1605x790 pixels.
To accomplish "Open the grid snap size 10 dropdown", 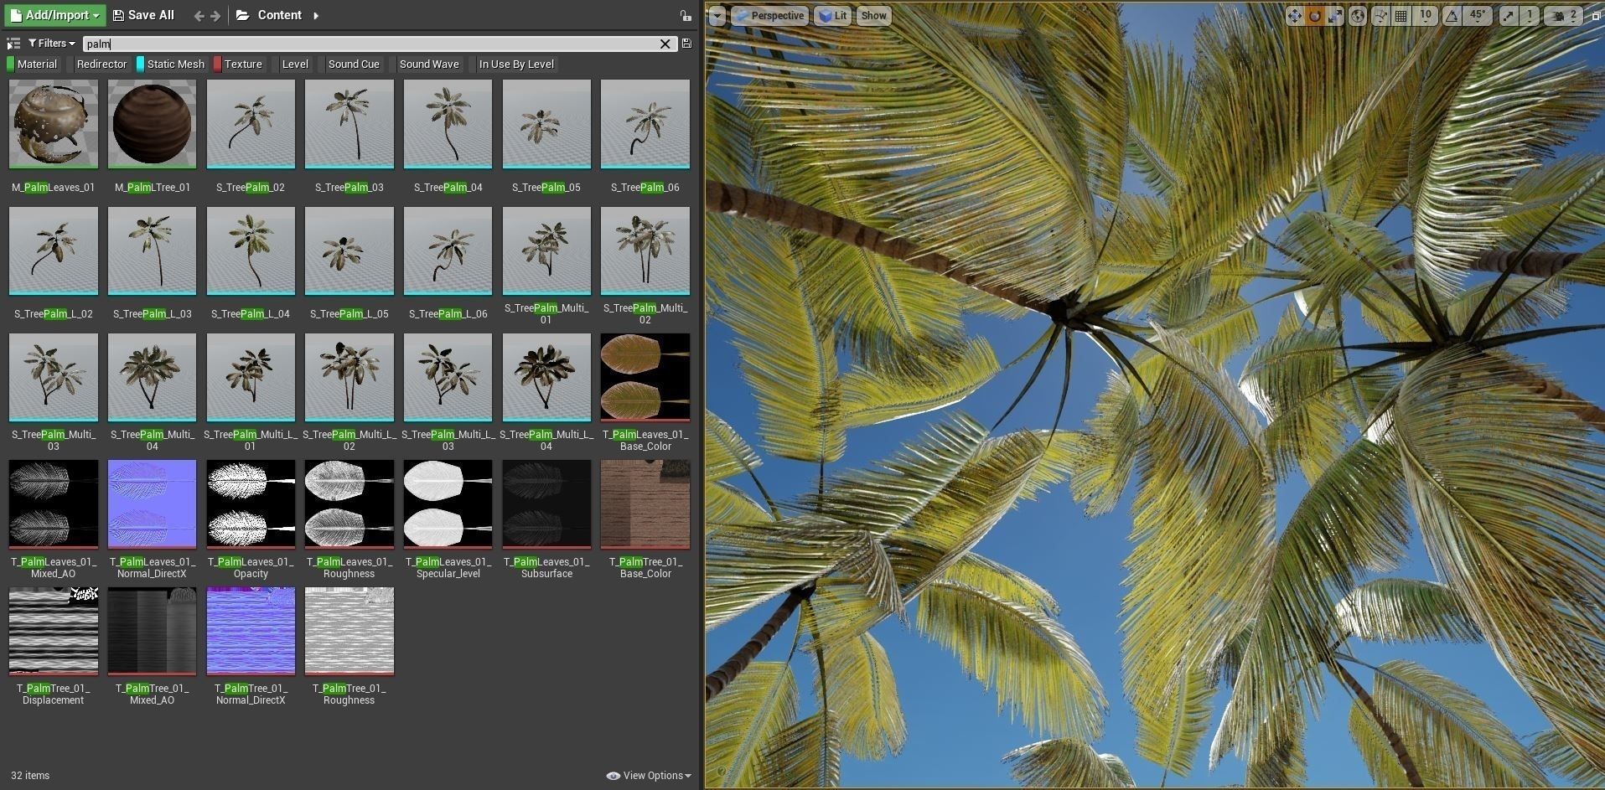I will [1425, 15].
